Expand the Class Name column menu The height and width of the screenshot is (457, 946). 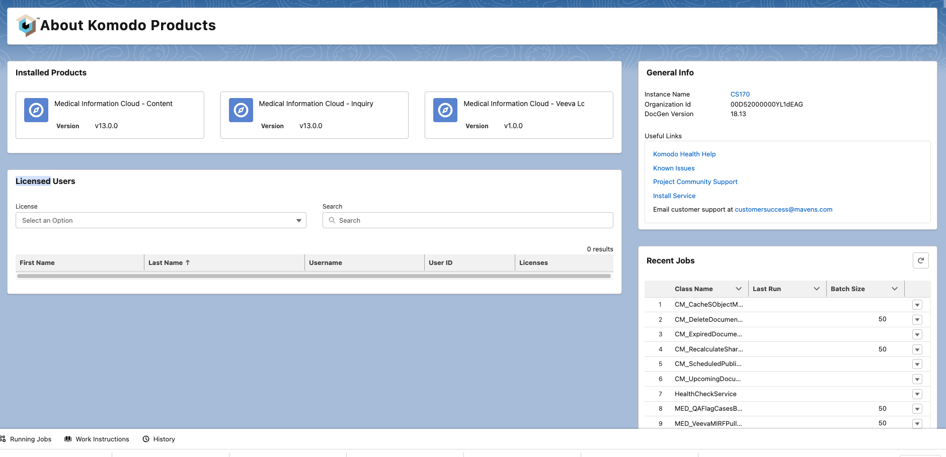pos(738,289)
